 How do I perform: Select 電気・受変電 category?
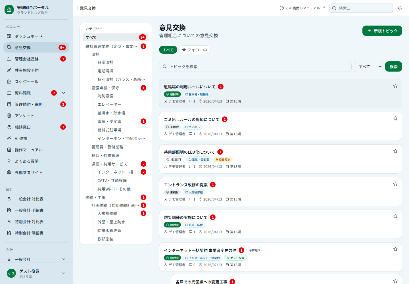[122, 122]
